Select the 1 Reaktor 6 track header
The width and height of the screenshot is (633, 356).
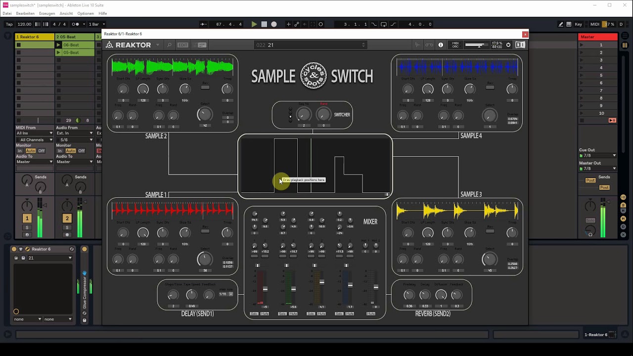[x=35, y=37]
